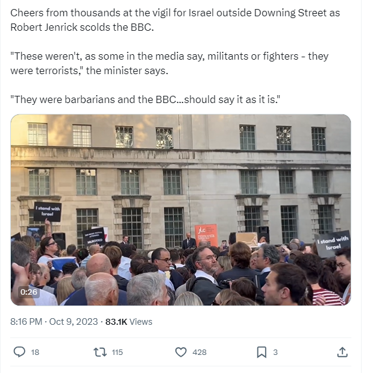The width and height of the screenshot is (367, 373).
Task: Click the 0:26 video duration badge
Action: pyautogui.click(x=28, y=292)
